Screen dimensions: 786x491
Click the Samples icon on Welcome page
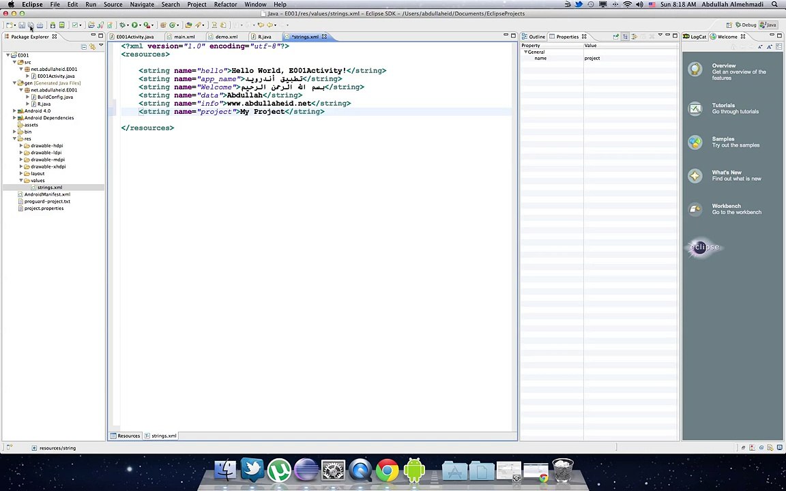click(695, 142)
